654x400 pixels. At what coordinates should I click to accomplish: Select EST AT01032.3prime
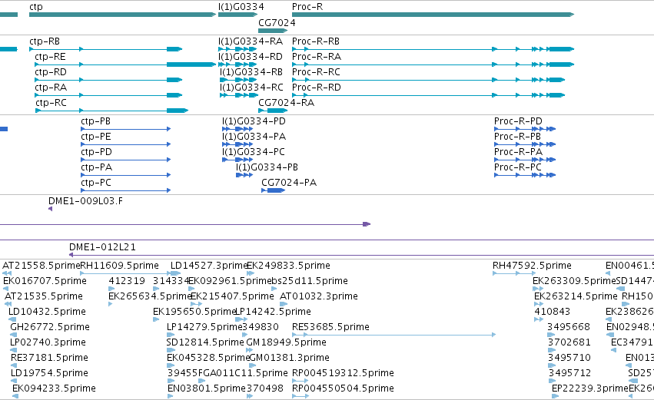[x=319, y=296]
